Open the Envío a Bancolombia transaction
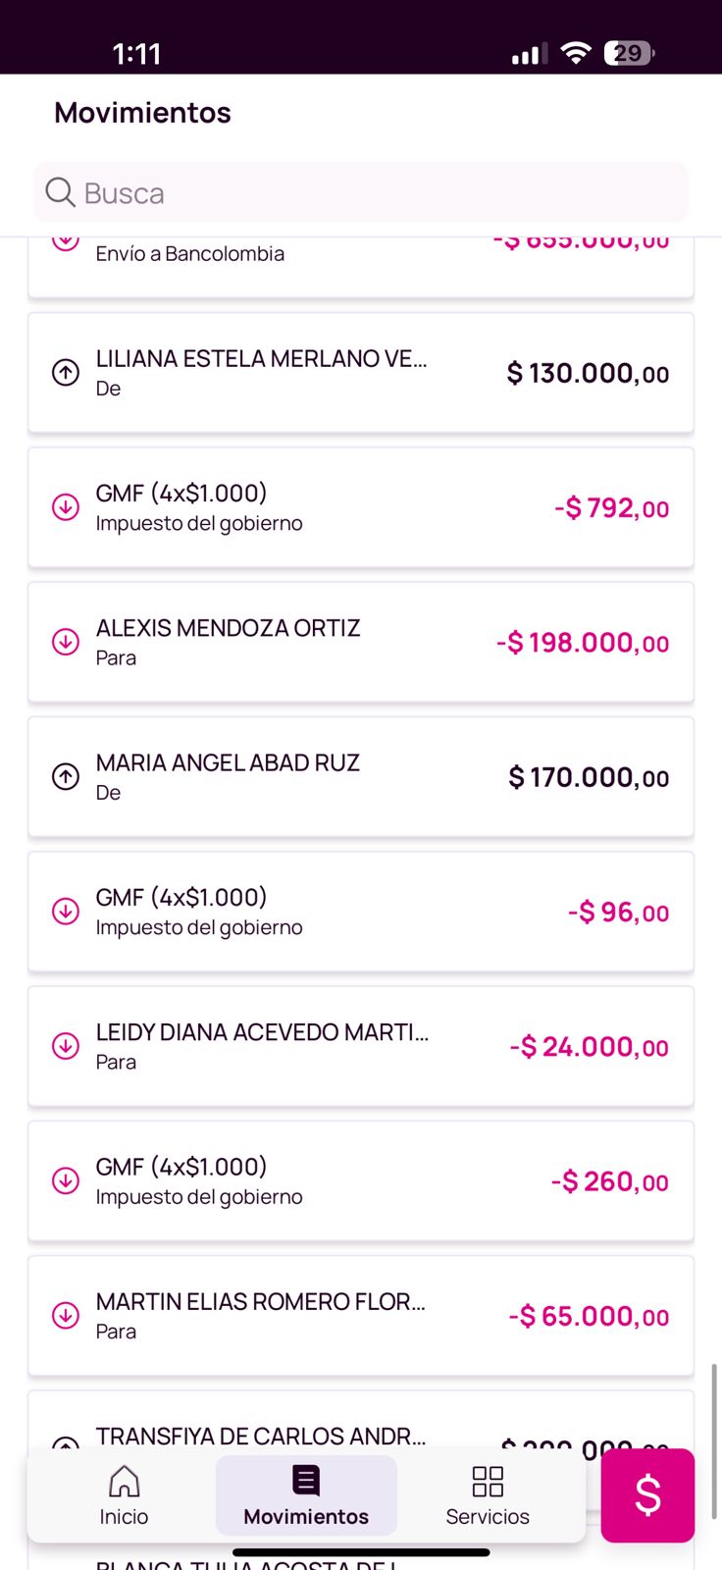The width and height of the screenshot is (722, 1570). tap(361, 263)
